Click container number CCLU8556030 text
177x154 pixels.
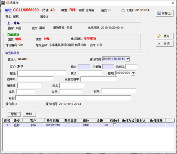[x=26, y=10]
